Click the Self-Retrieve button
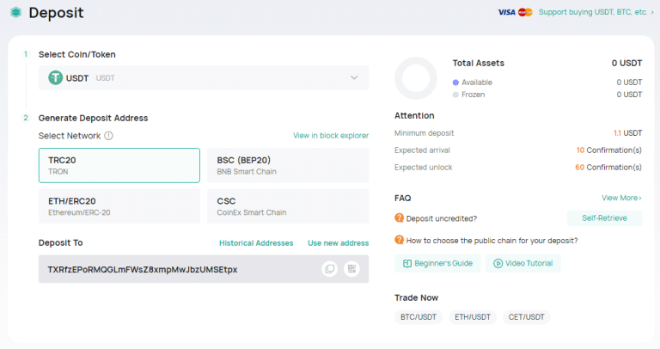This screenshot has width=660, height=349. coord(604,218)
